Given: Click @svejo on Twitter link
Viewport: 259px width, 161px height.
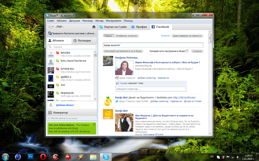Looking at the screenshot, I should click(193, 101).
